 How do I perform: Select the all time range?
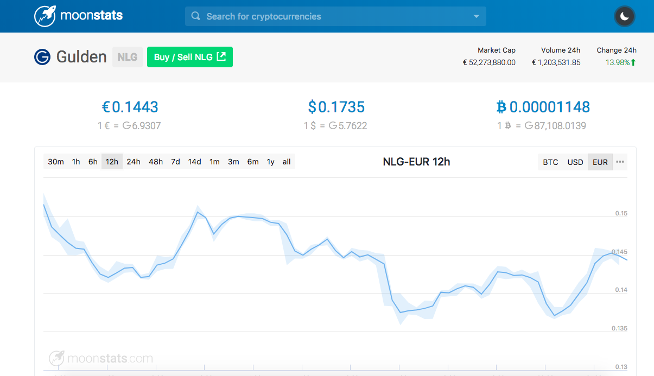coord(287,162)
